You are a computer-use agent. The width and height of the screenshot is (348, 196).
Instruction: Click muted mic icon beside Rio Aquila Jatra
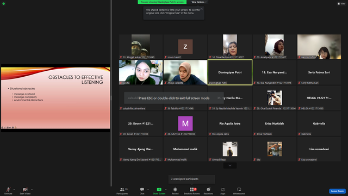click(x=210, y=134)
